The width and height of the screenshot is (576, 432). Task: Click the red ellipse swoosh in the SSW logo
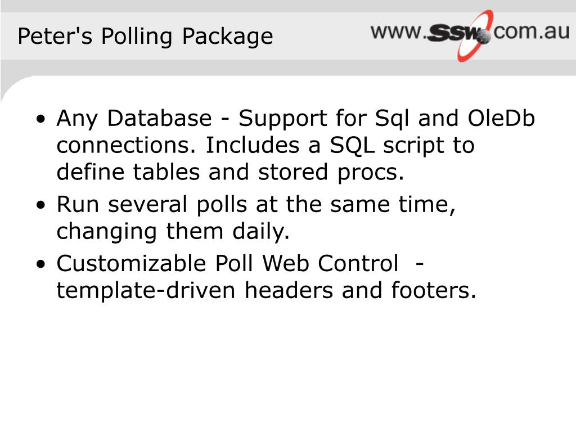click(x=475, y=35)
